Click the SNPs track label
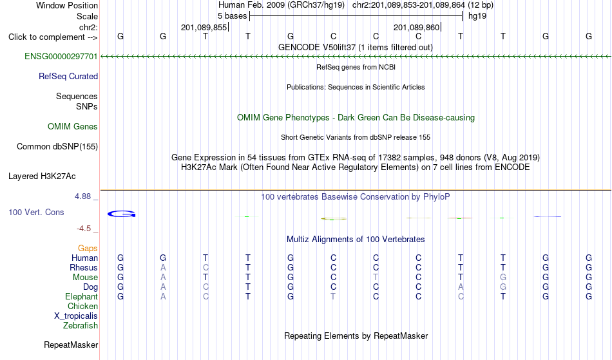Image resolution: width=612 pixels, height=360 pixels. click(87, 106)
